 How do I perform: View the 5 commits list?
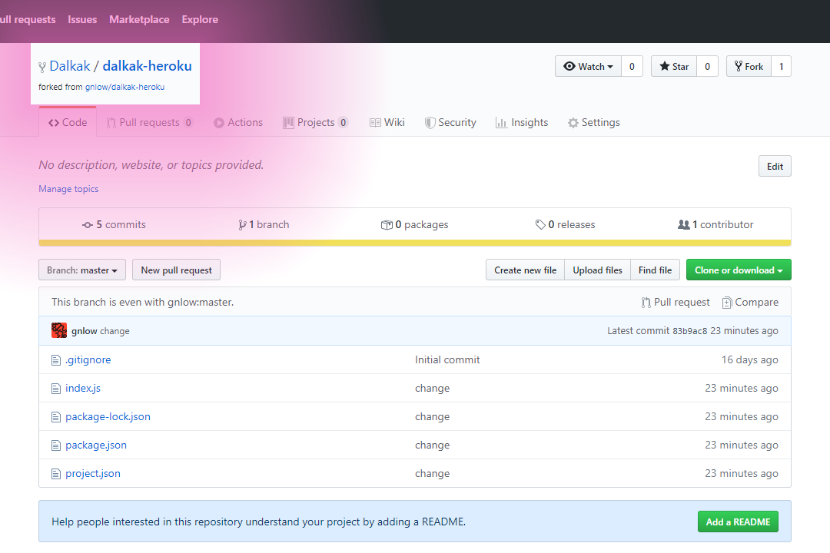pos(114,225)
